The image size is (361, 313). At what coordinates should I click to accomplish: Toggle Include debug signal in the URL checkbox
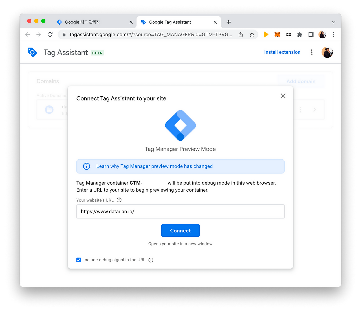(x=79, y=260)
